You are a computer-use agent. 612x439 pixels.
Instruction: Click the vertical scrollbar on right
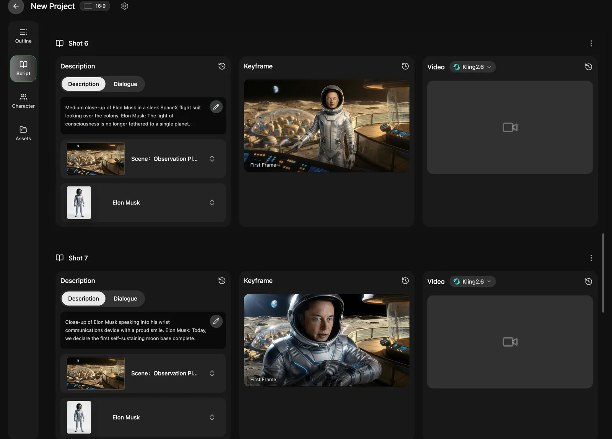coord(603,273)
